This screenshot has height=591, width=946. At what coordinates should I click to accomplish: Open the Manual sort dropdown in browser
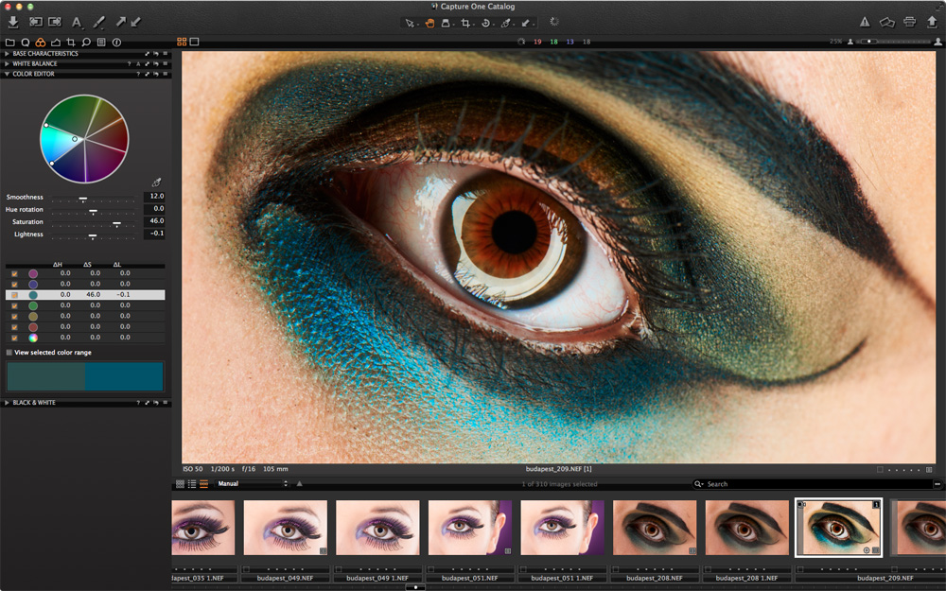click(x=252, y=484)
